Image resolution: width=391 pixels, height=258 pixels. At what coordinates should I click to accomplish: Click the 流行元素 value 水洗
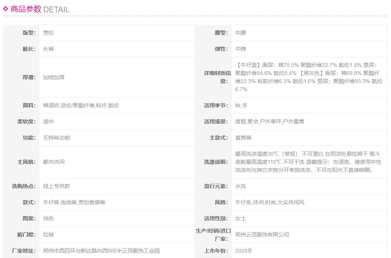point(241,186)
